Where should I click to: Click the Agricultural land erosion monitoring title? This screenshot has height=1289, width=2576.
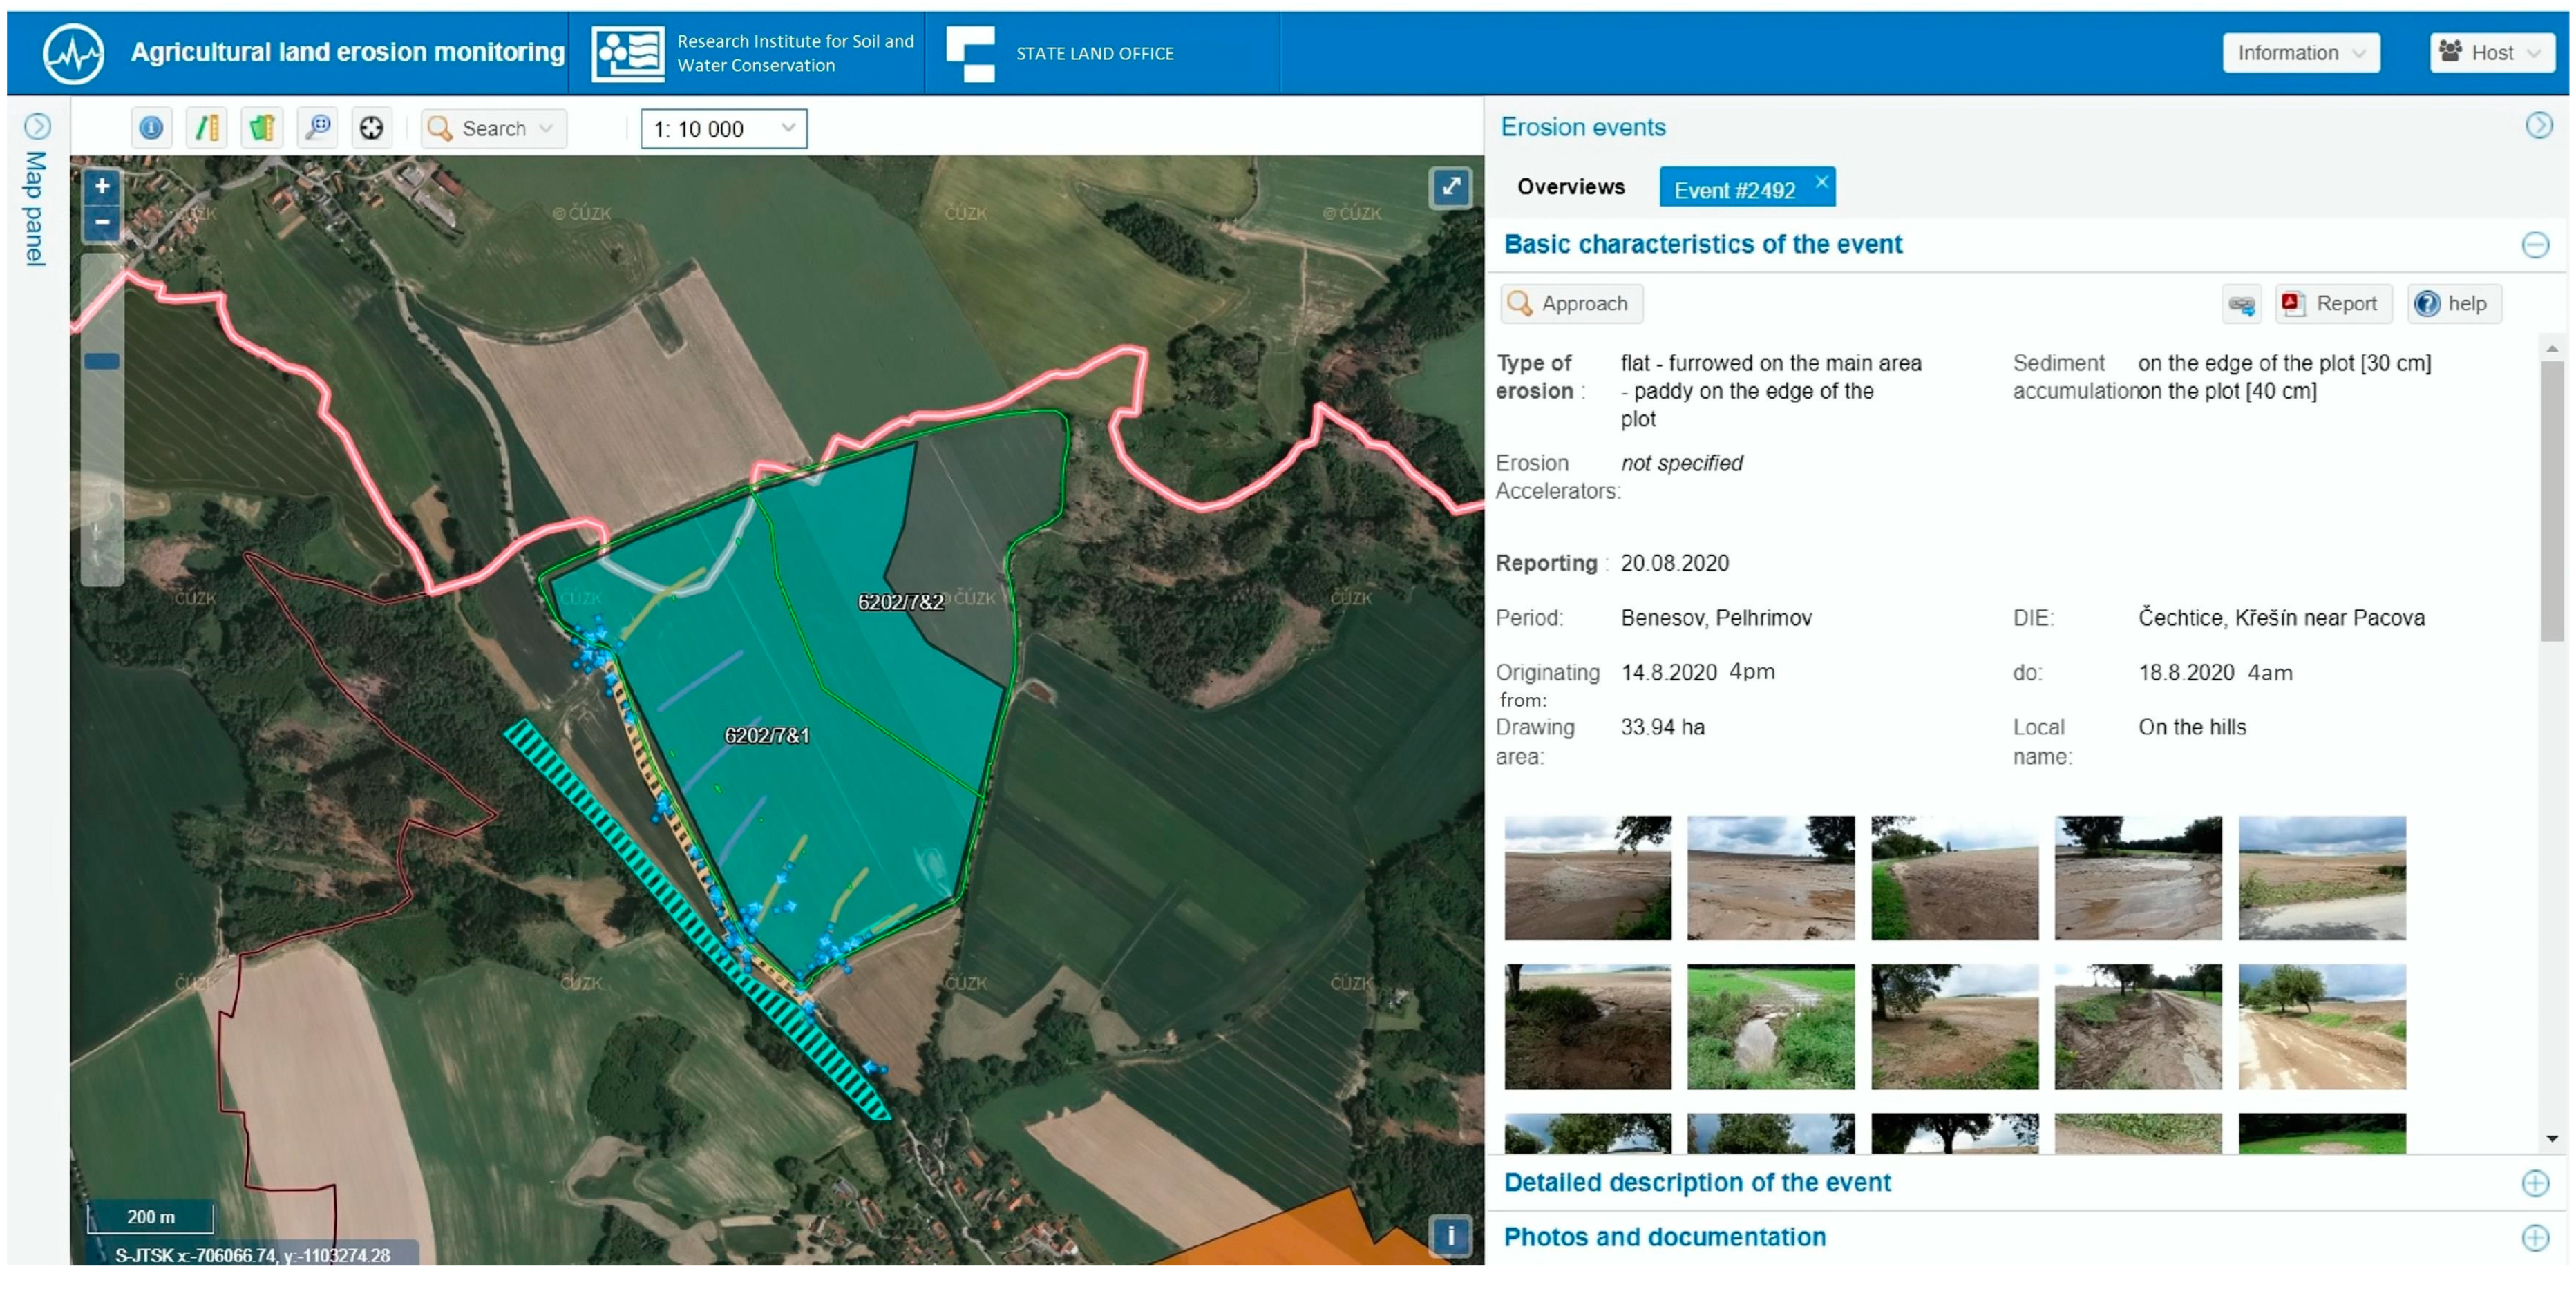tap(347, 52)
